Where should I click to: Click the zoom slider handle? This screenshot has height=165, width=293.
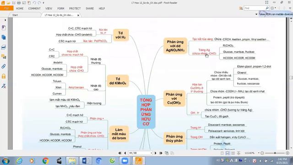(x=275, y=153)
